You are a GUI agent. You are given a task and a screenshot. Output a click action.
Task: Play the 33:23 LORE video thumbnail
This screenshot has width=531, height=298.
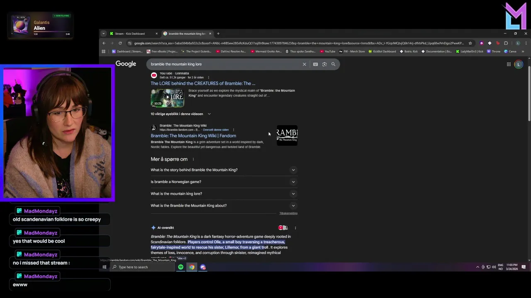[x=167, y=98]
